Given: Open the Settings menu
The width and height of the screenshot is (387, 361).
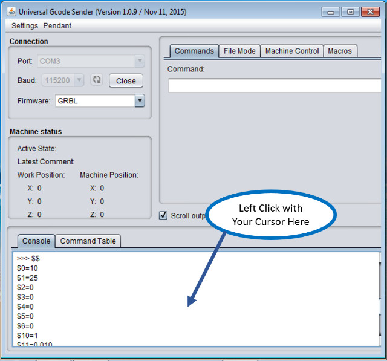Looking at the screenshot, I should [x=25, y=25].
